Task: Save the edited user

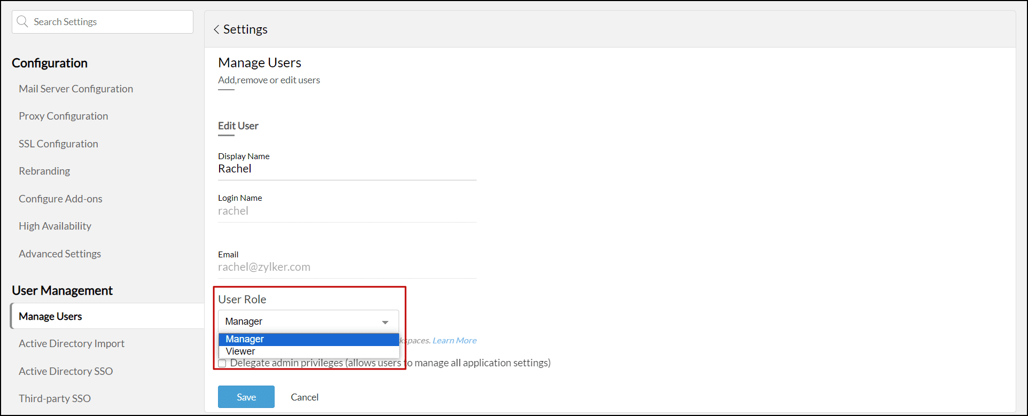Action: 246,397
